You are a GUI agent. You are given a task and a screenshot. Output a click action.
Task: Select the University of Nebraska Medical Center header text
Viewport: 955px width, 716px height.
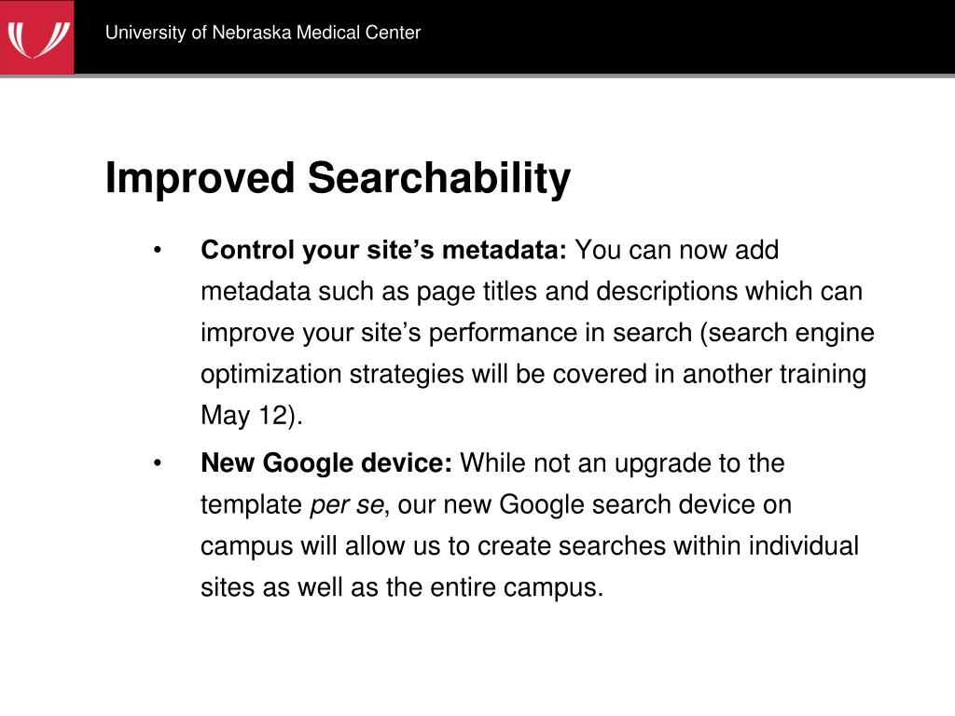(262, 33)
